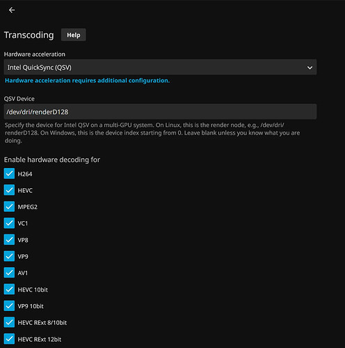Disable AV1 hardware decoding
The width and height of the screenshot is (345, 348).
(9, 273)
